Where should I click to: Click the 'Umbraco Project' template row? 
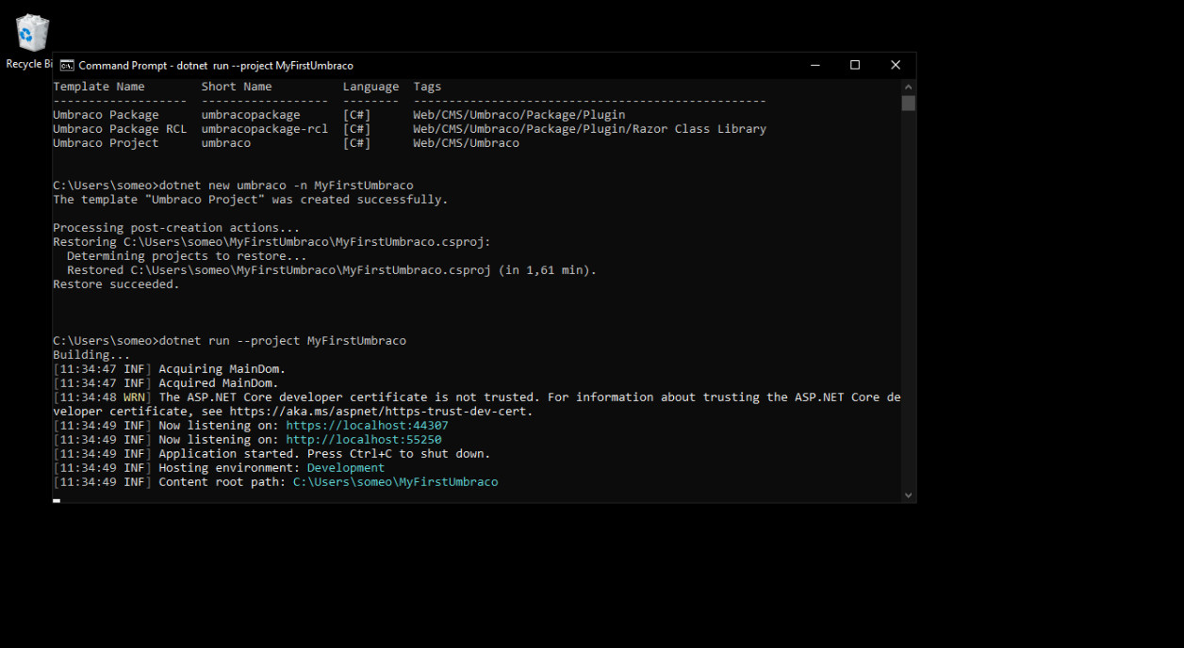pyautogui.click(x=286, y=143)
